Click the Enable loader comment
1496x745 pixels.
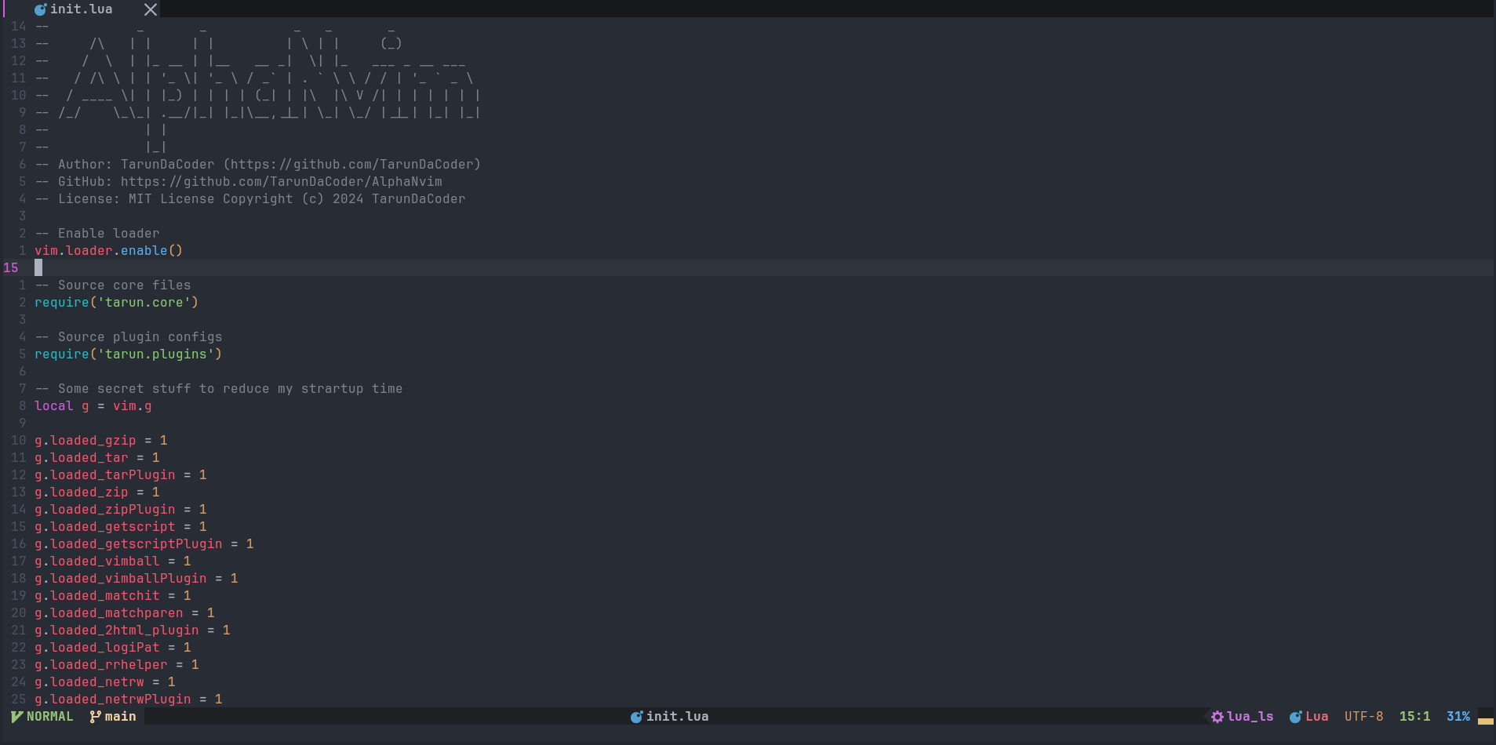tap(97, 234)
